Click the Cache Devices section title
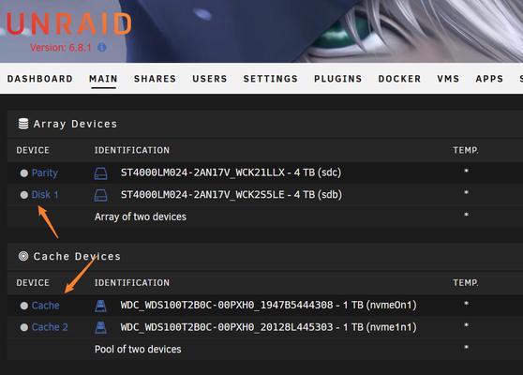The height and width of the screenshot is (375, 523). 77,256
